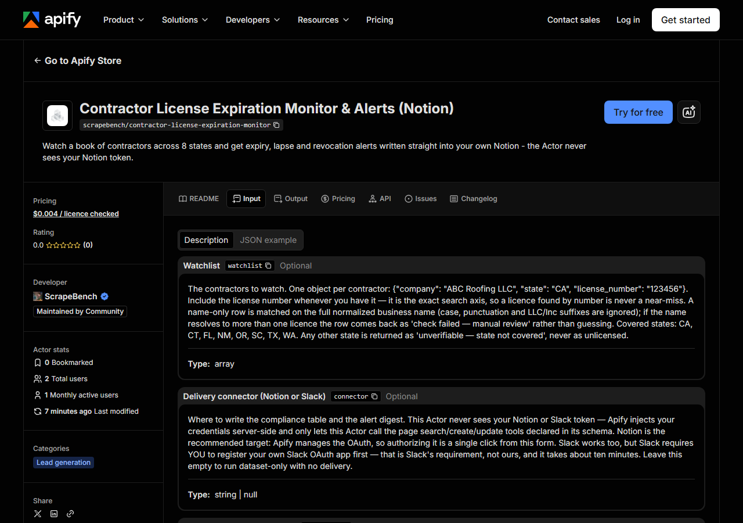Click the rating stars
743x523 pixels.
63,245
